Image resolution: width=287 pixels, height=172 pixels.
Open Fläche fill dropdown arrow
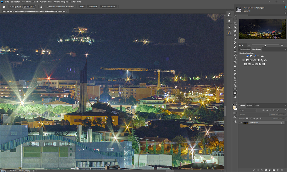pyautogui.click(x=285, y=119)
